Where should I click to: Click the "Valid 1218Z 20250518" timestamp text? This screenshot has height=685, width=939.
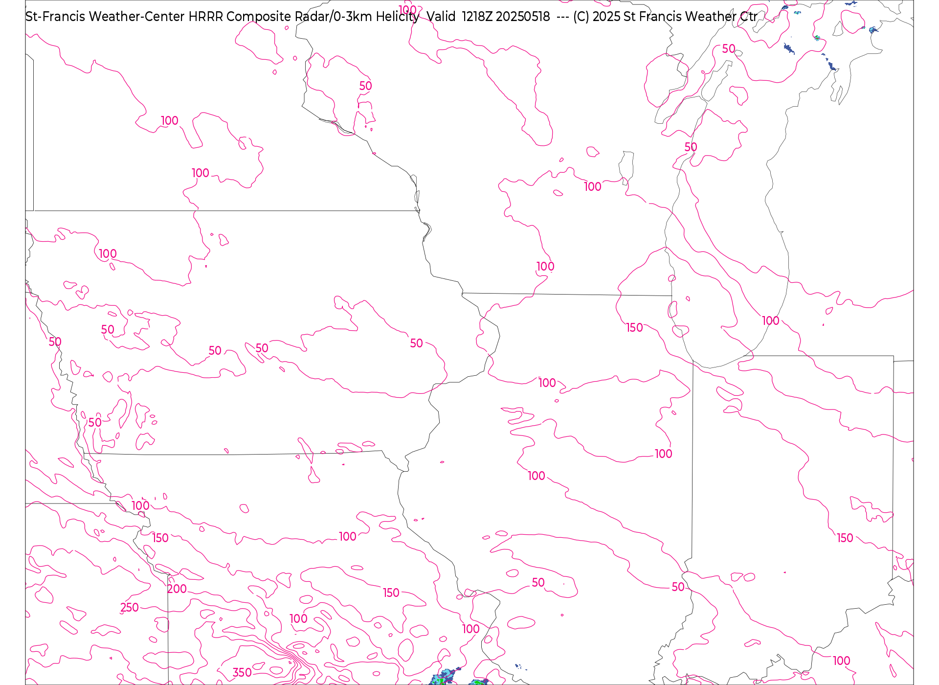[488, 17]
